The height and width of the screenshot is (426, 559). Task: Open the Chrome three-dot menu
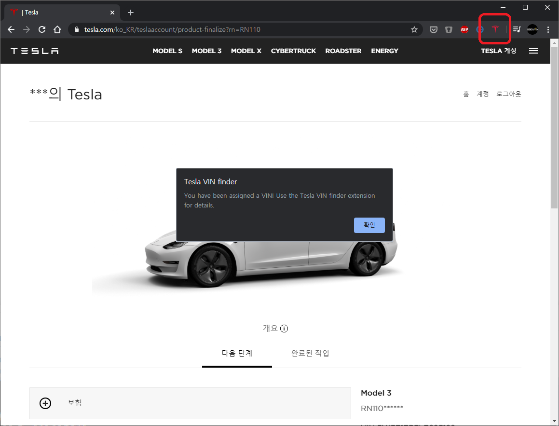point(548,29)
